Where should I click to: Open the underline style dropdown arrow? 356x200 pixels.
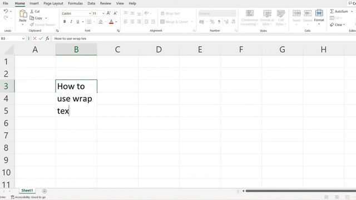[83, 22]
